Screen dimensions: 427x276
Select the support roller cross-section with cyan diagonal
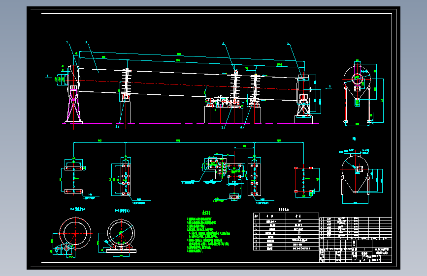tap(121, 236)
